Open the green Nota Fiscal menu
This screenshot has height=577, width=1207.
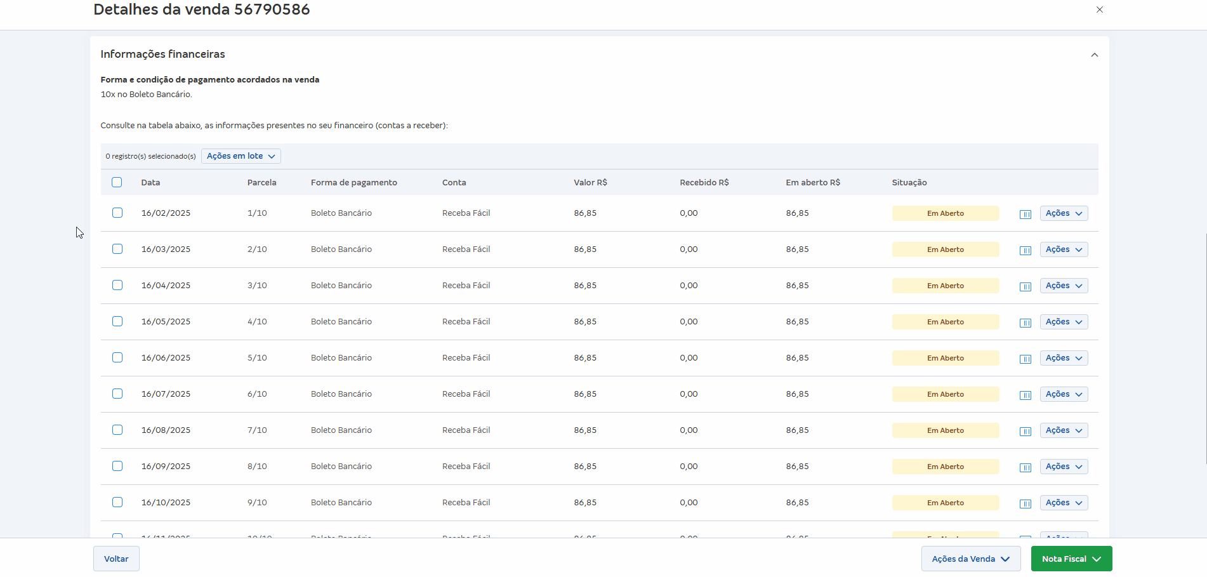(1071, 559)
